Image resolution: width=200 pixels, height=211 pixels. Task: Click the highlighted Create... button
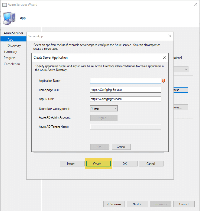click(x=98, y=164)
